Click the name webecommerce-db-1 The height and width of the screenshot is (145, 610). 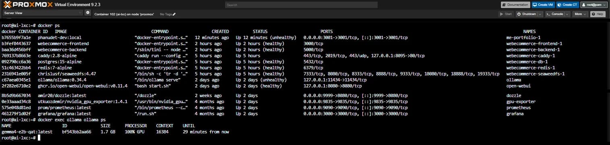[x=527, y=62]
